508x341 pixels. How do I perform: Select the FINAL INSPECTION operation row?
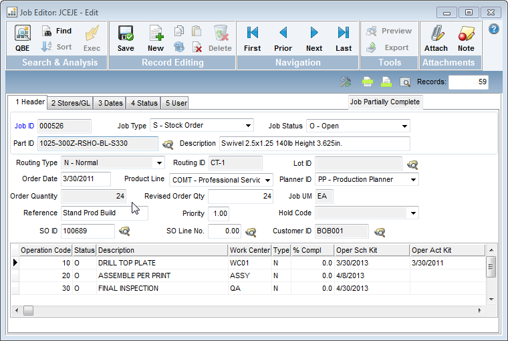249,288
